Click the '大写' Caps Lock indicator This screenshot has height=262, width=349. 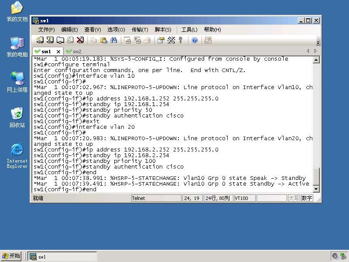pyautogui.click(x=294, y=198)
